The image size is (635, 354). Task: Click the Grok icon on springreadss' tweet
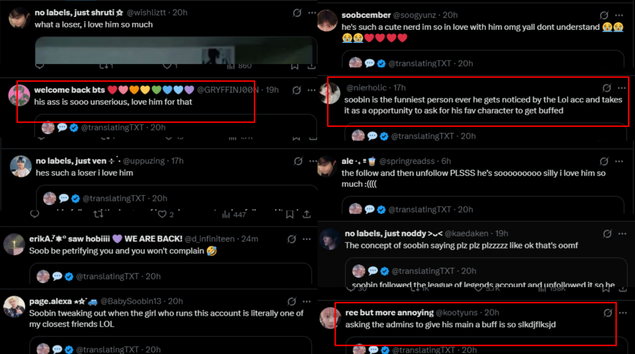click(x=604, y=161)
